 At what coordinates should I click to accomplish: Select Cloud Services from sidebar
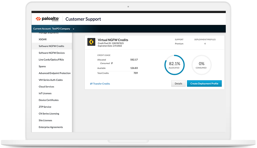click(x=46, y=87)
